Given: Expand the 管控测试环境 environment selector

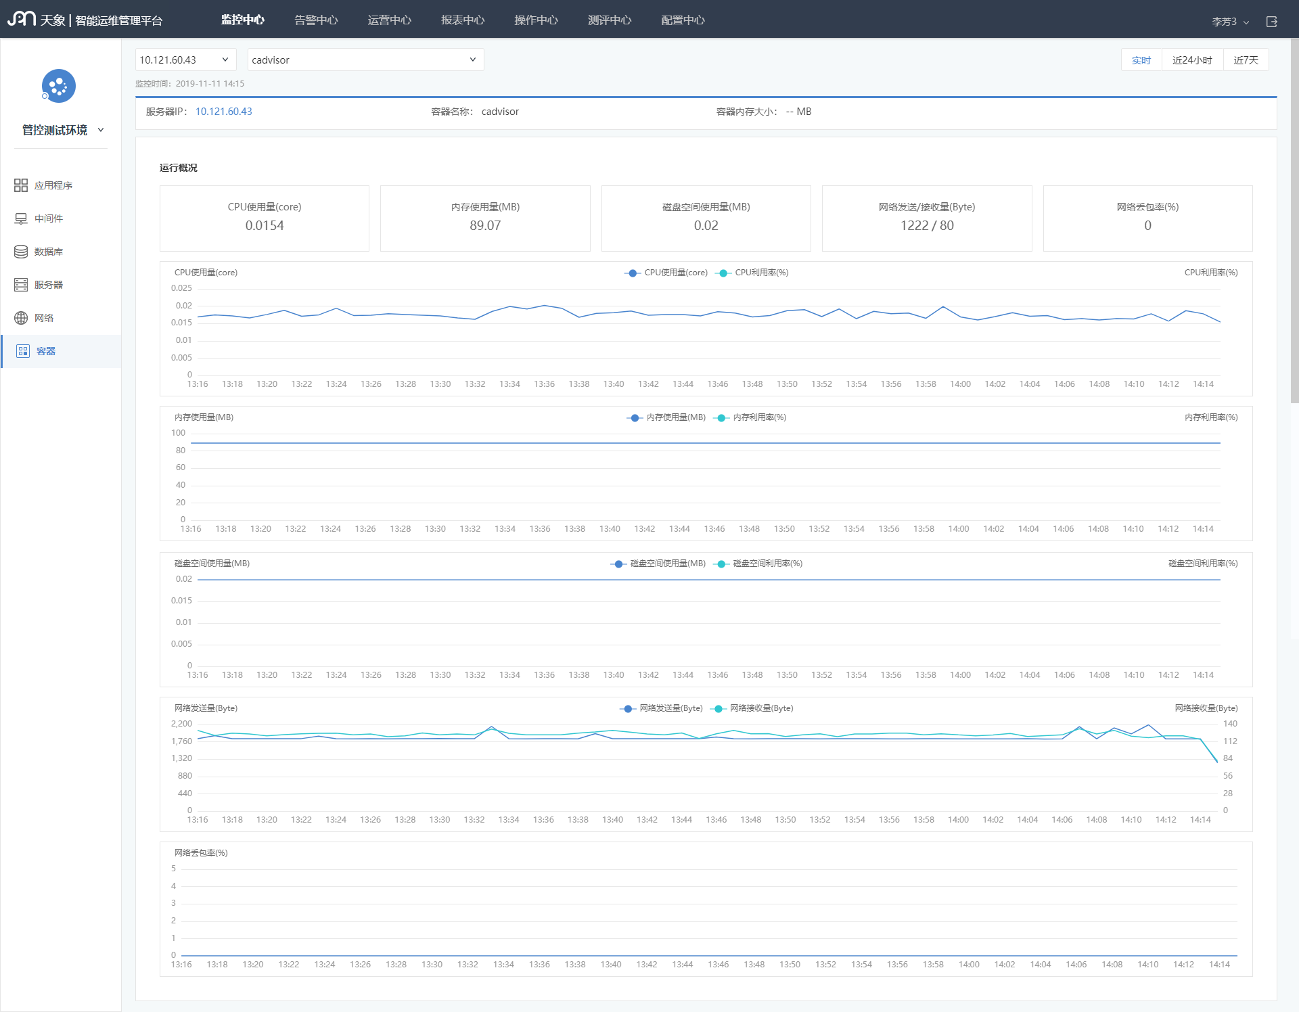Looking at the screenshot, I should tap(63, 130).
